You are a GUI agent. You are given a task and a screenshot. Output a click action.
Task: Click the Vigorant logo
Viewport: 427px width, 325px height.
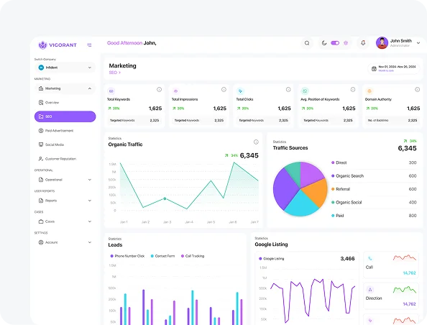58,45
